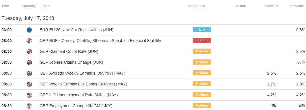Image resolution: width=306 pixels, height=110 pixels.
Task: Click the UK flag next to Claimant Count Rate
Action: 29,52
